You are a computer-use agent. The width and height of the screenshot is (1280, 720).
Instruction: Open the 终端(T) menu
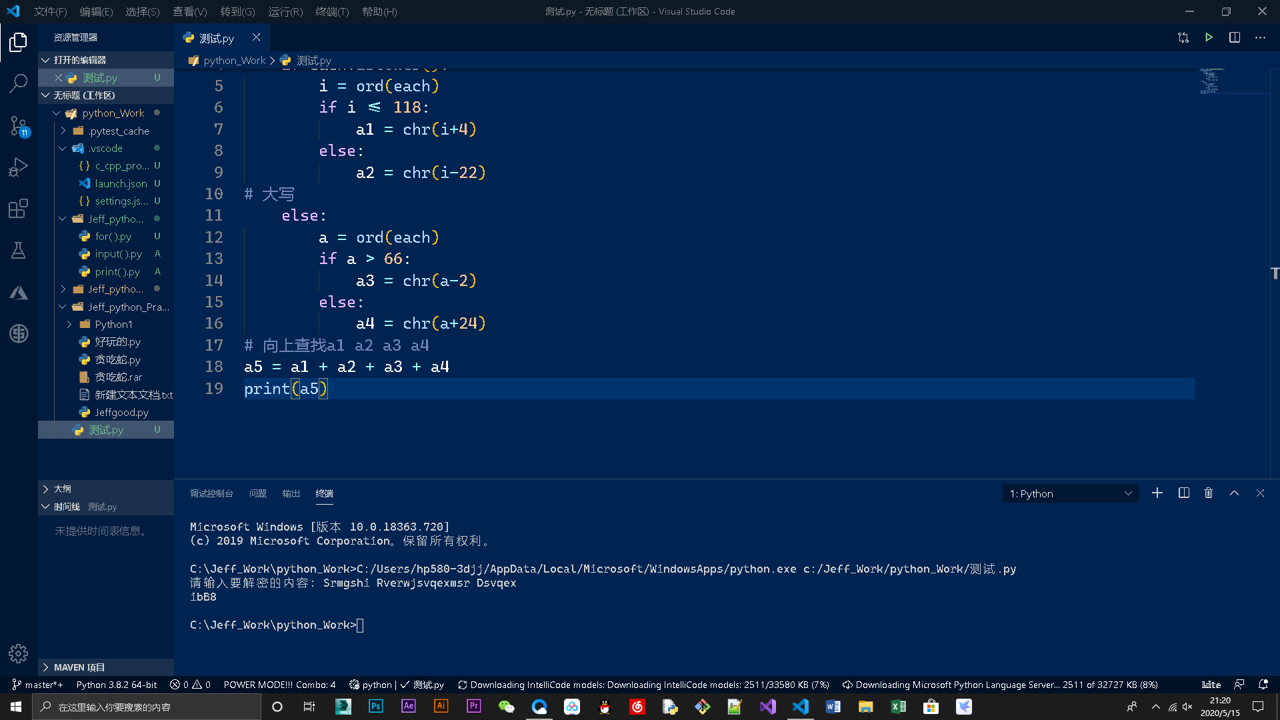(x=332, y=11)
